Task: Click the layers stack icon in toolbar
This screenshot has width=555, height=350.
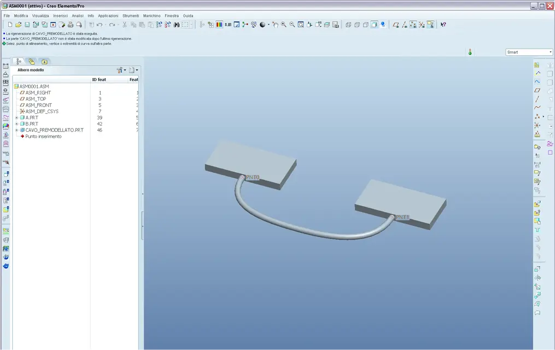Action: pos(327,25)
